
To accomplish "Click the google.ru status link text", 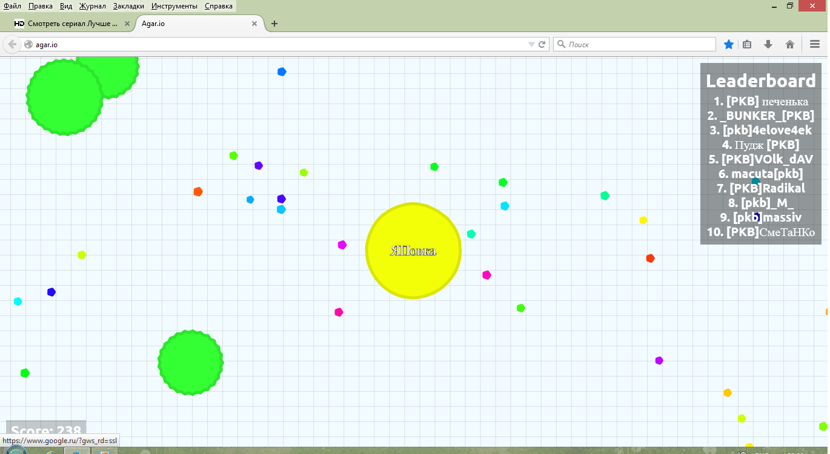I will click(x=61, y=441).
